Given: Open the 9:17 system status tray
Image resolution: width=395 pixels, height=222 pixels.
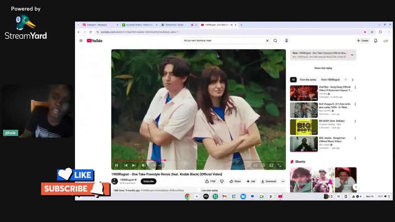Looking at the screenshot, I should (x=384, y=196).
